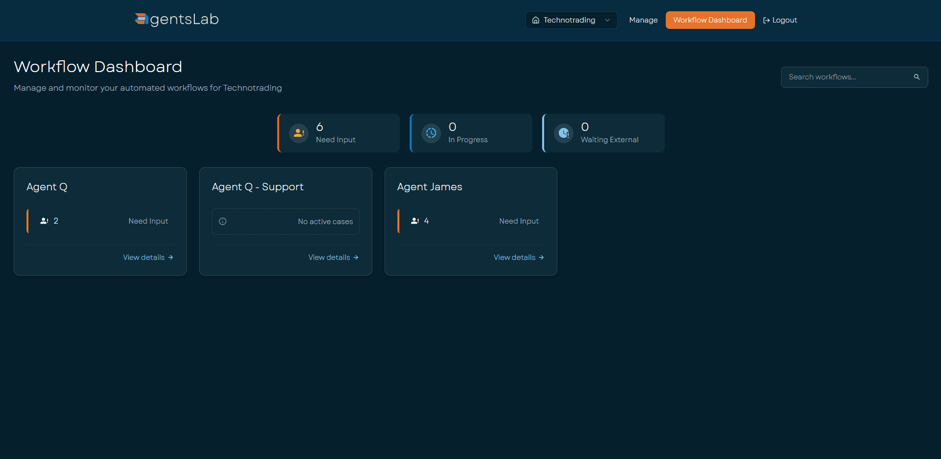The image size is (941, 459).
Task: Click the In Progress clock icon
Action: (431, 133)
